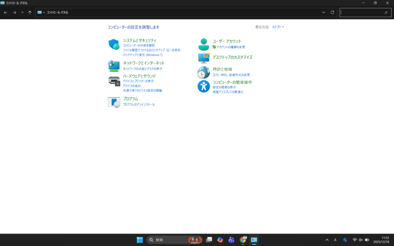Click the デスクトップのカスタマイズ monitor icon
This screenshot has height=246, width=394.
[203, 58]
